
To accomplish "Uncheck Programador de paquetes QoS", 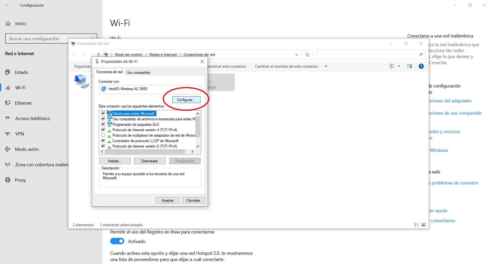I will [x=103, y=124].
